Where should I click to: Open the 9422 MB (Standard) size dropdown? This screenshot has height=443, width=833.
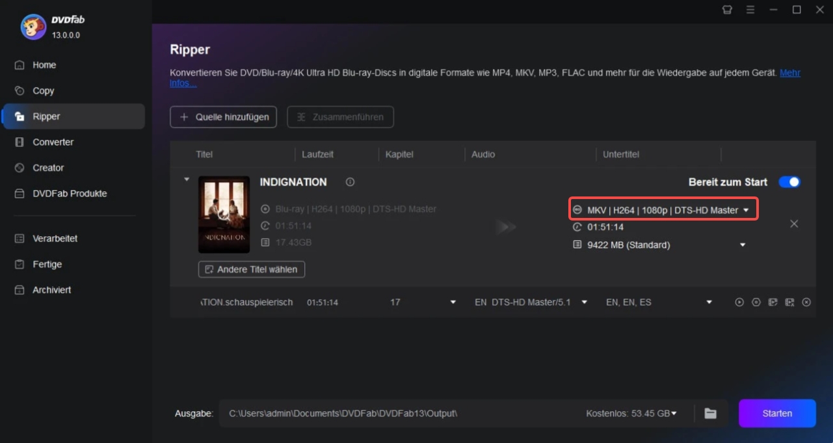point(743,245)
